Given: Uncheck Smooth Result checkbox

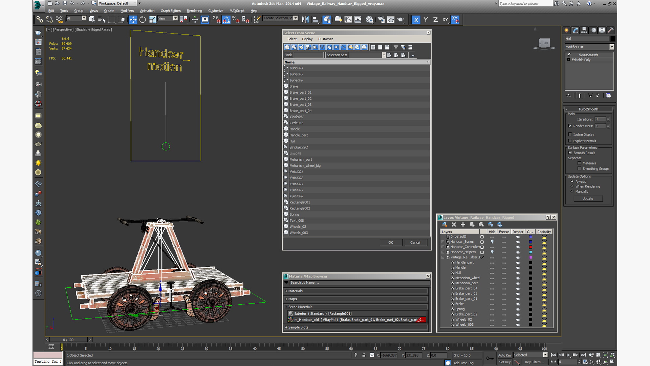Looking at the screenshot, I should 570,153.
